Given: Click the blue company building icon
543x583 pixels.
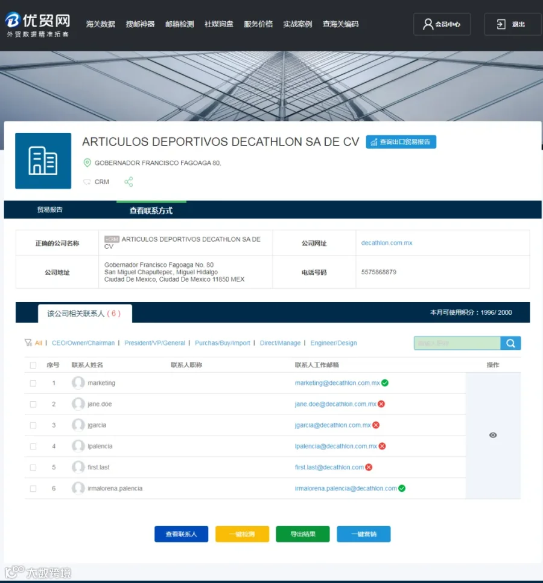Looking at the screenshot, I should (x=43, y=161).
